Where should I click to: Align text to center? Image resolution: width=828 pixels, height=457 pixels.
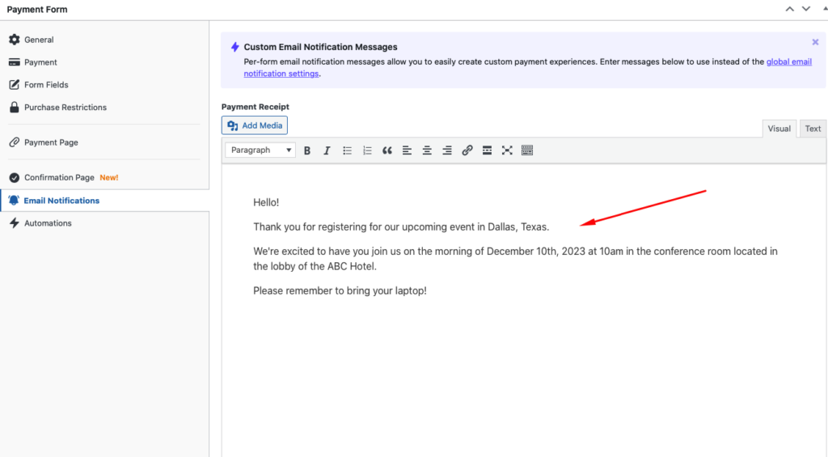coord(427,150)
